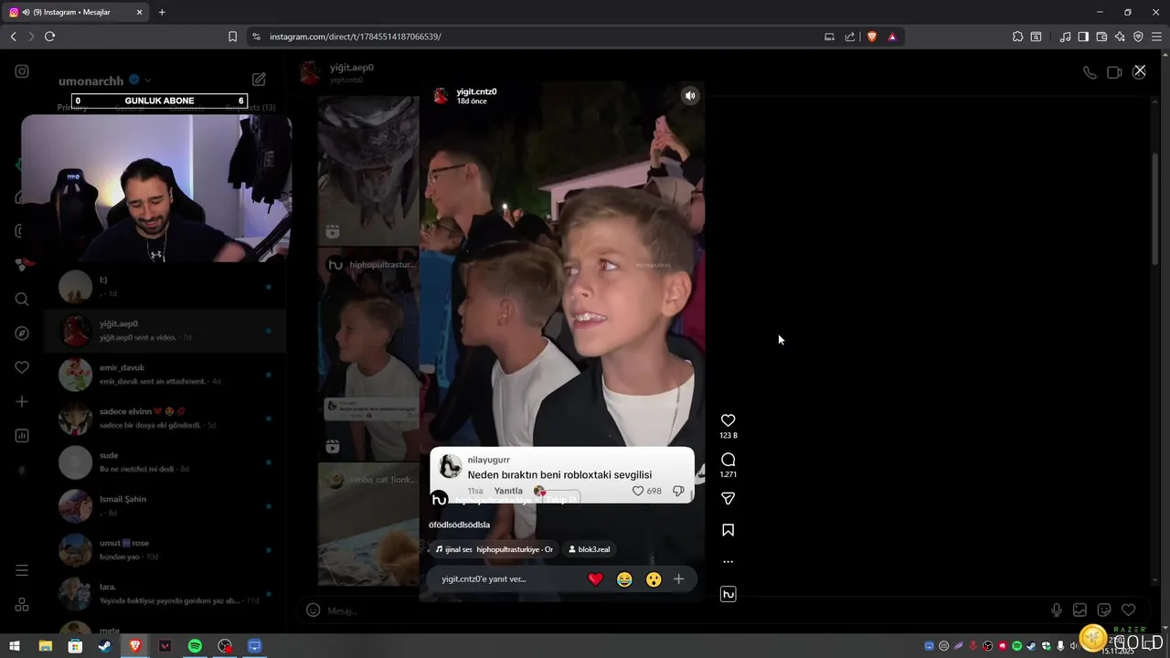Open the sadece elvinn conversation
This screenshot has width=1170, height=658.
[x=165, y=418]
